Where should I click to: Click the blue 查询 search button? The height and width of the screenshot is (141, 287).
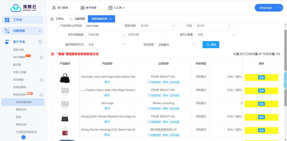click(211, 45)
